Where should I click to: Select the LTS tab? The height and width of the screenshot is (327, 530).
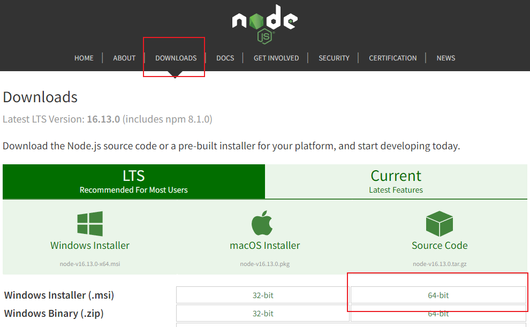[x=134, y=181]
